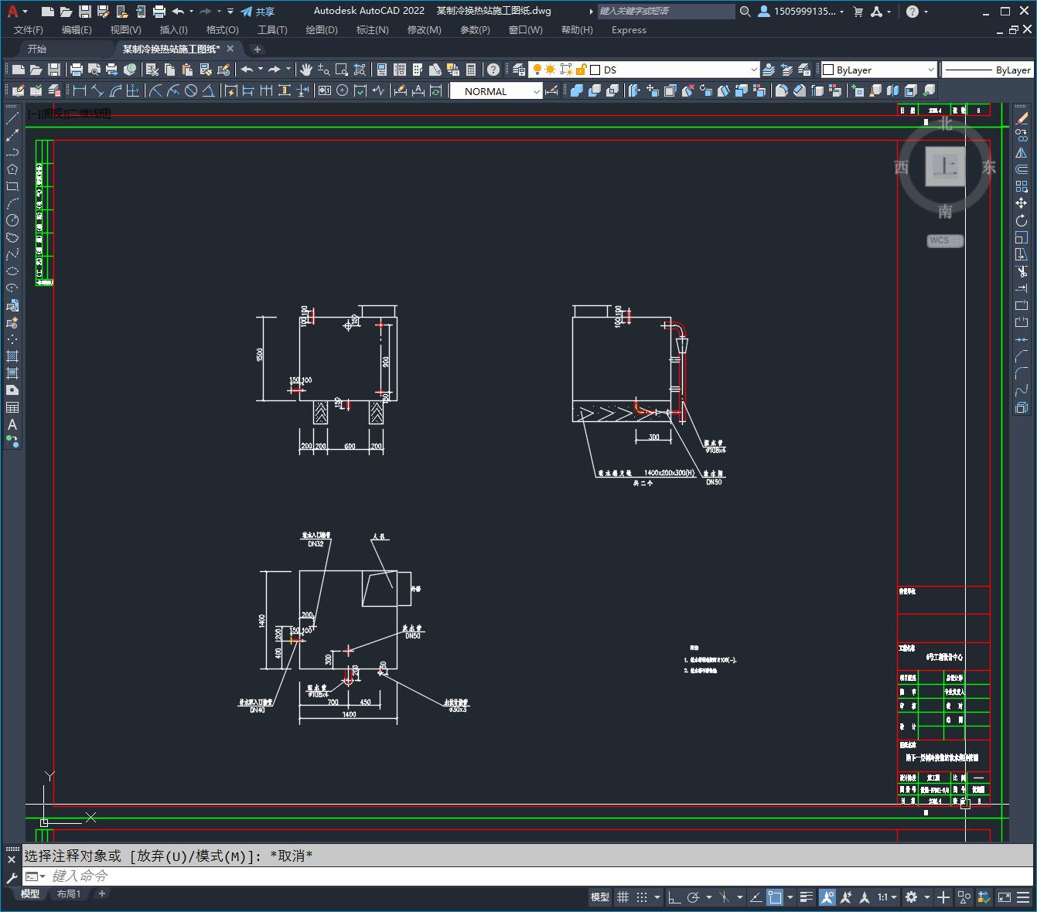
Task: Select the Multiline Text A tool
Action: point(12,424)
